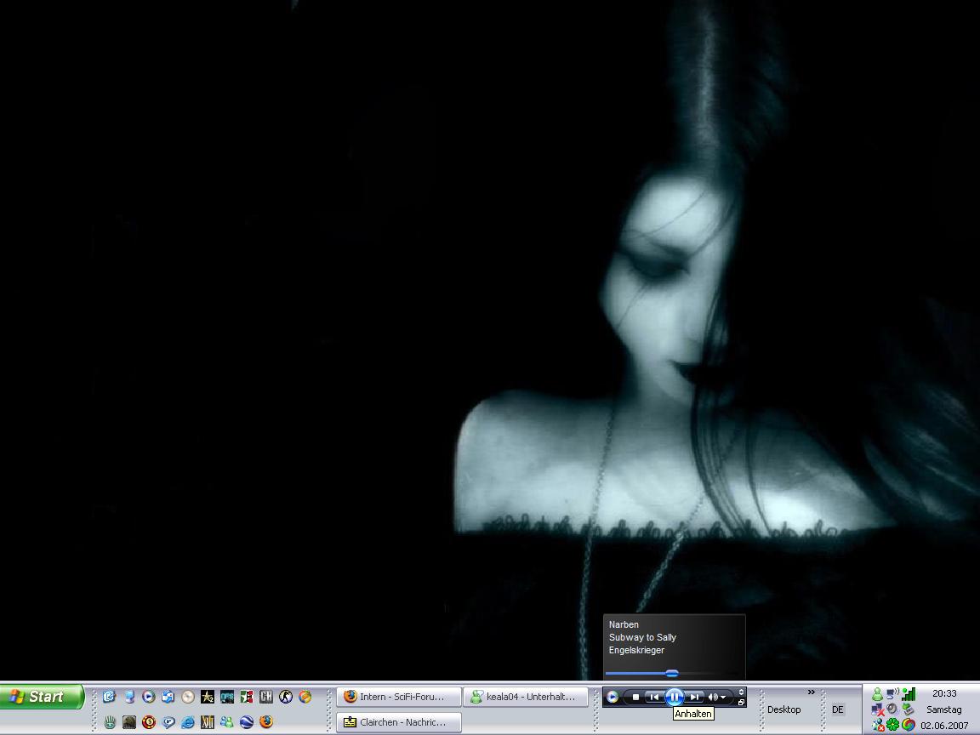Launch Firefox from the Quick Launch bar
980x735 pixels.
click(x=266, y=722)
